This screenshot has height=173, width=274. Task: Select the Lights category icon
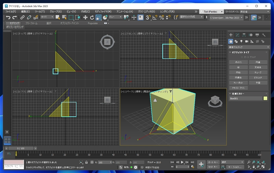241,41
